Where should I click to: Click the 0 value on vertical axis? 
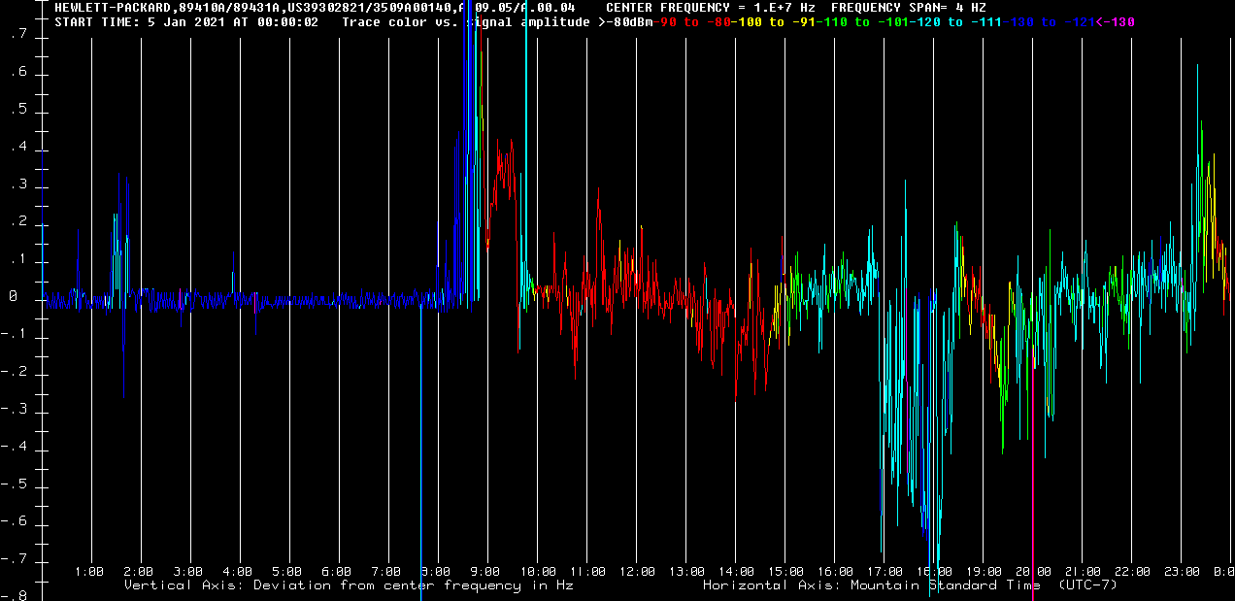[14, 297]
